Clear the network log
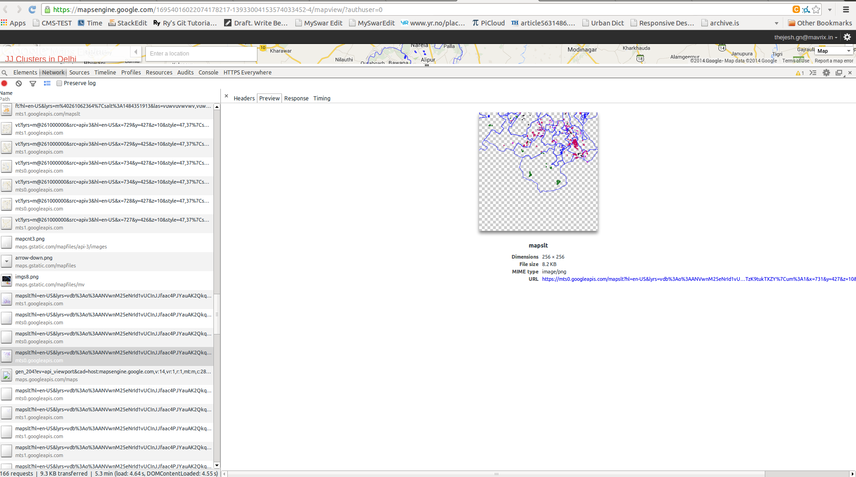The width and height of the screenshot is (856, 477). click(x=19, y=83)
